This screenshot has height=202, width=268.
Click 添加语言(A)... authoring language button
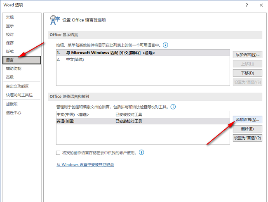[x=247, y=119]
